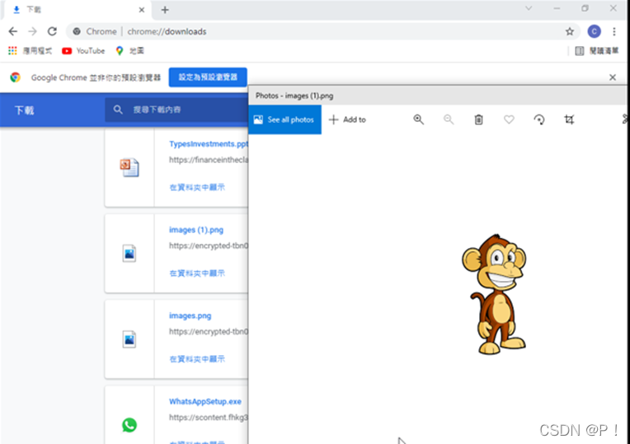The height and width of the screenshot is (444, 630).
Task: Open Chrome's three-dot menu
Action: pyautogui.click(x=614, y=31)
